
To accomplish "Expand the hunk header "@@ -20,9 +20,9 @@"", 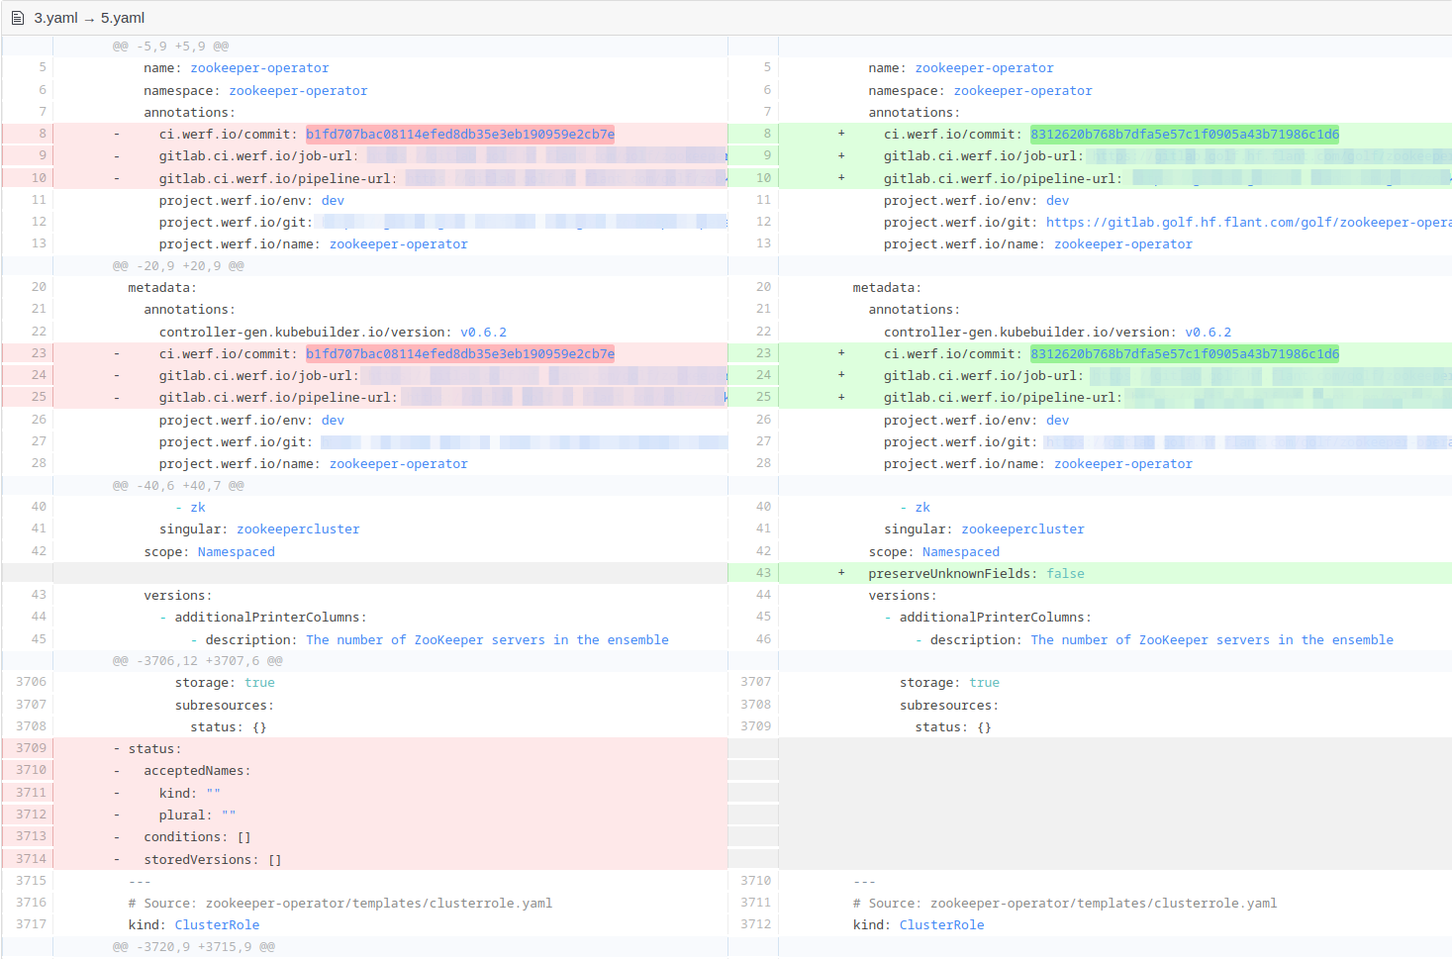I will (176, 264).
